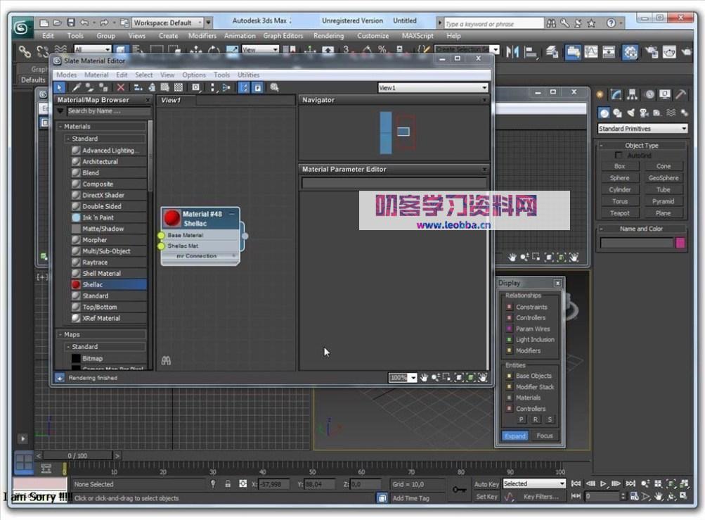Click the Expand button in Display panel
The image size is (705, 520).
[x=515, y=436]
